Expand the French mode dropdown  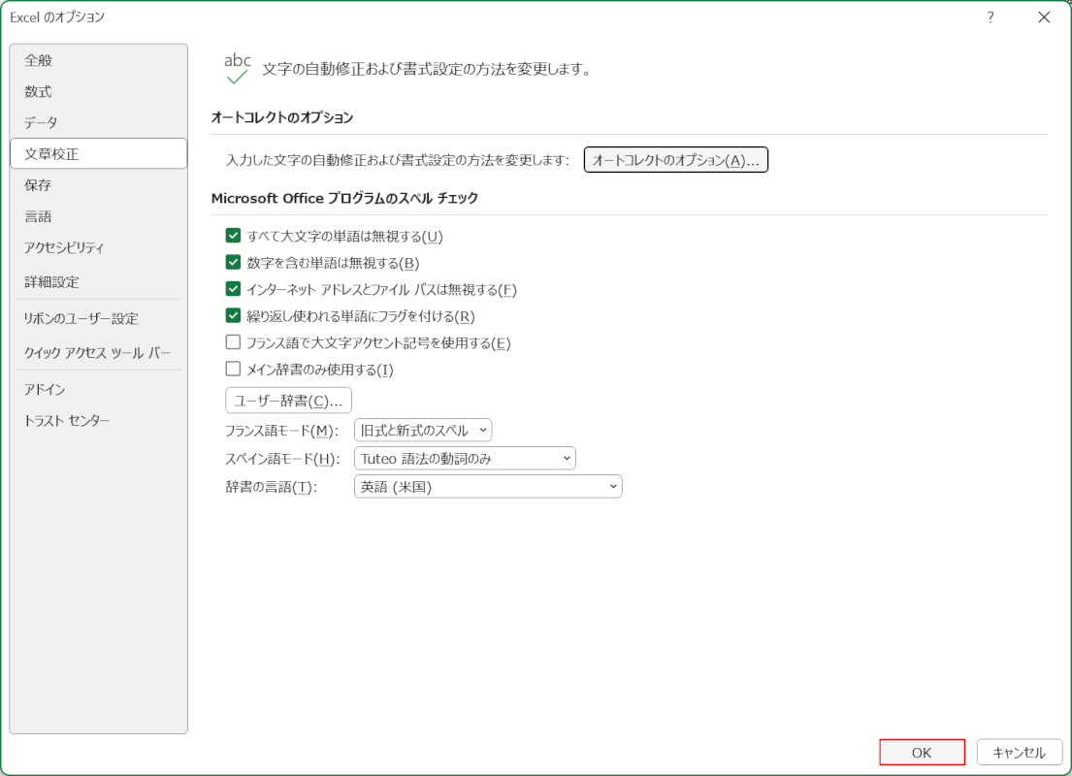tap(423, 431)
